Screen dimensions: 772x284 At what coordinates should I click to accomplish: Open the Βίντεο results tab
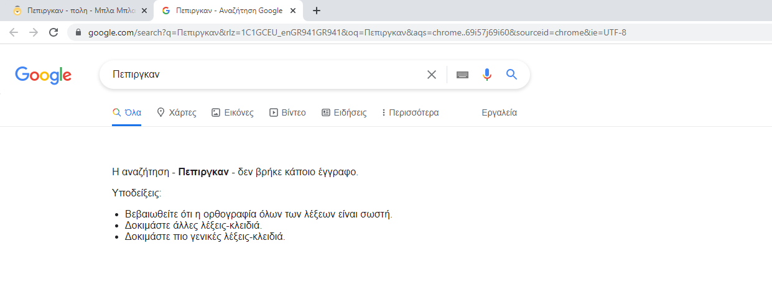click(x=287, y=112)
